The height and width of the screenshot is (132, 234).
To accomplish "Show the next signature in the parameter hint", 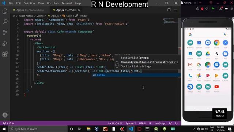I will 117,67.
